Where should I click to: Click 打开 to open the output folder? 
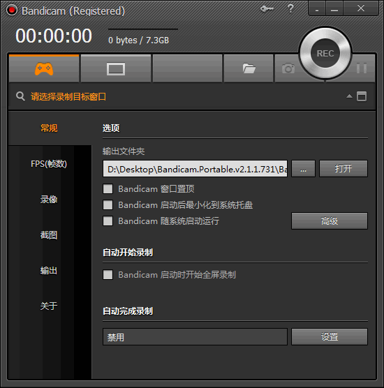click(344, 168)
